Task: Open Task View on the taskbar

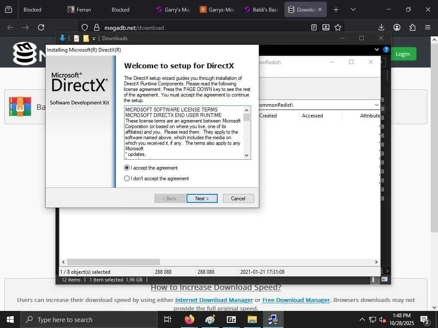Action: pos(167,319)
